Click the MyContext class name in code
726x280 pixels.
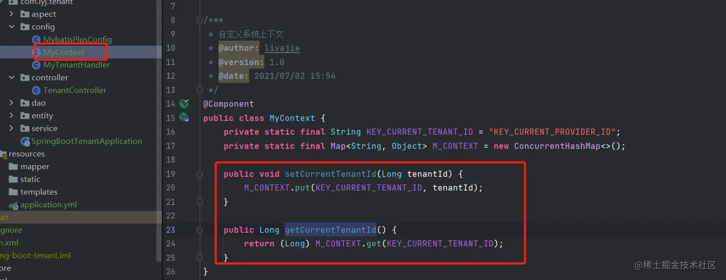tap(292, 118)
